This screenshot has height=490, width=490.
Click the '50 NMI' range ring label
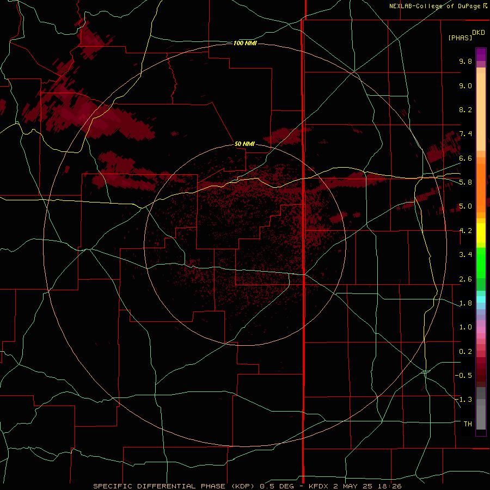[244, 144]
